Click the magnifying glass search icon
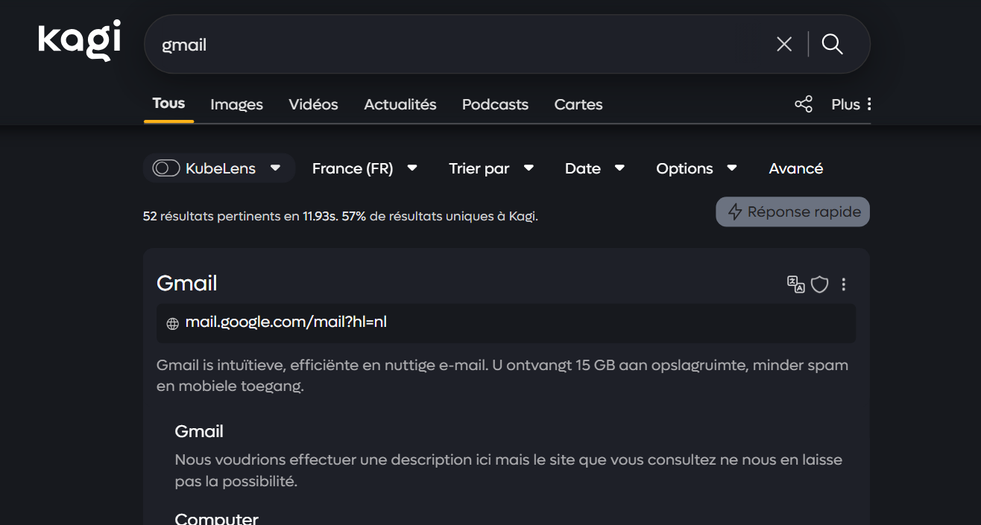Image resolution: width=981 pixels, height=525 pixels. (833, 45)
